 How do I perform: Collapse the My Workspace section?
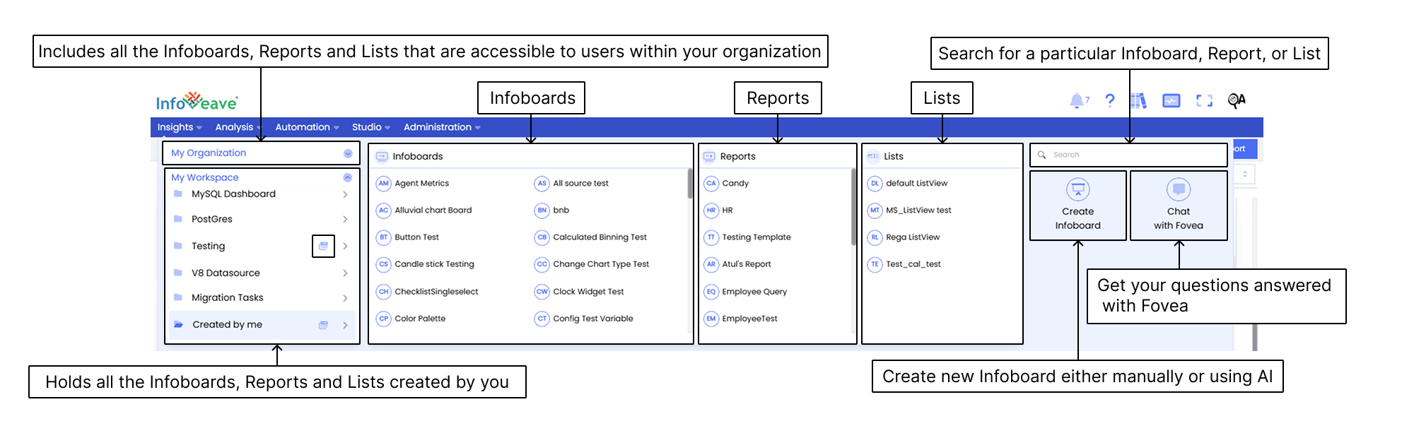coord(347,177)
